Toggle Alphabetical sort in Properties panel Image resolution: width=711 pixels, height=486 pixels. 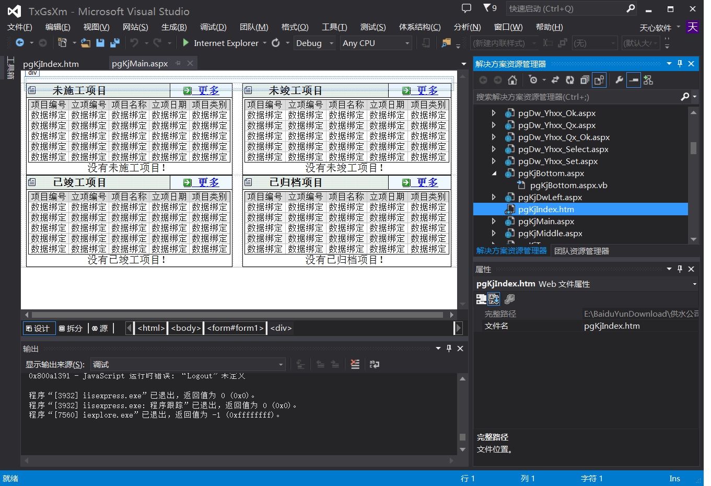pos(494,299)
